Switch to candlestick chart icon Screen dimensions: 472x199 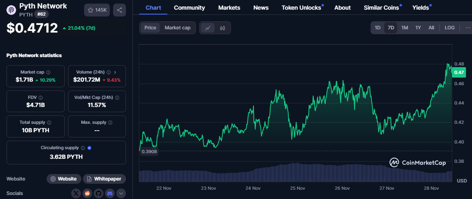coord(223,28)
